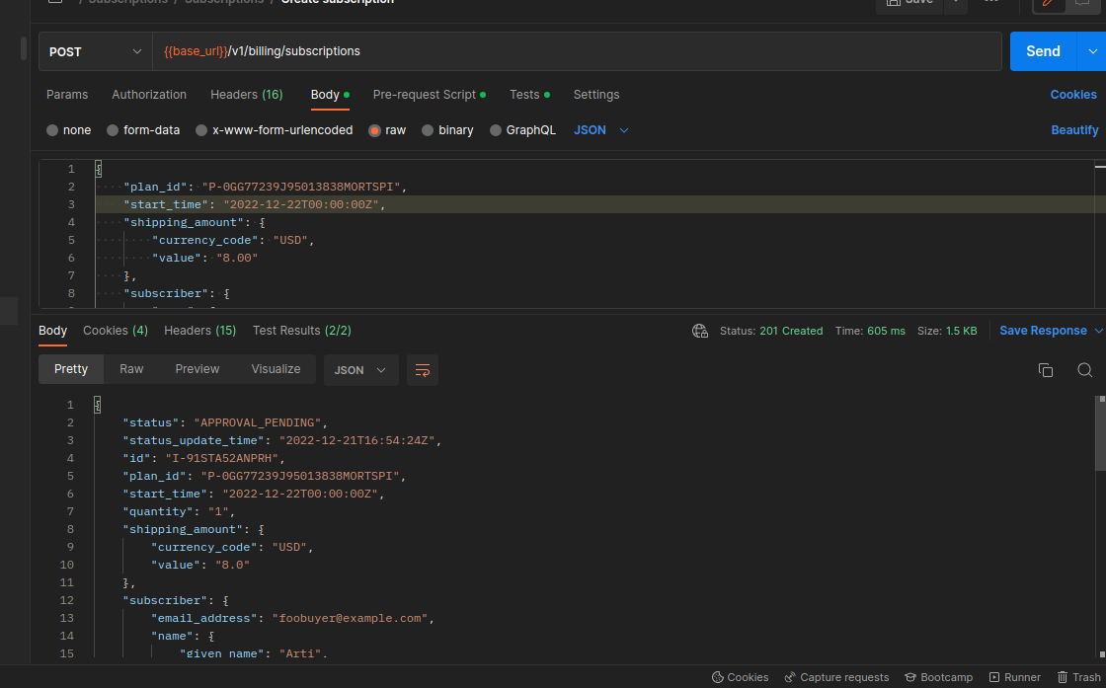
Task: Open Bootcamp from the status bar
Action: click(938, 677)
